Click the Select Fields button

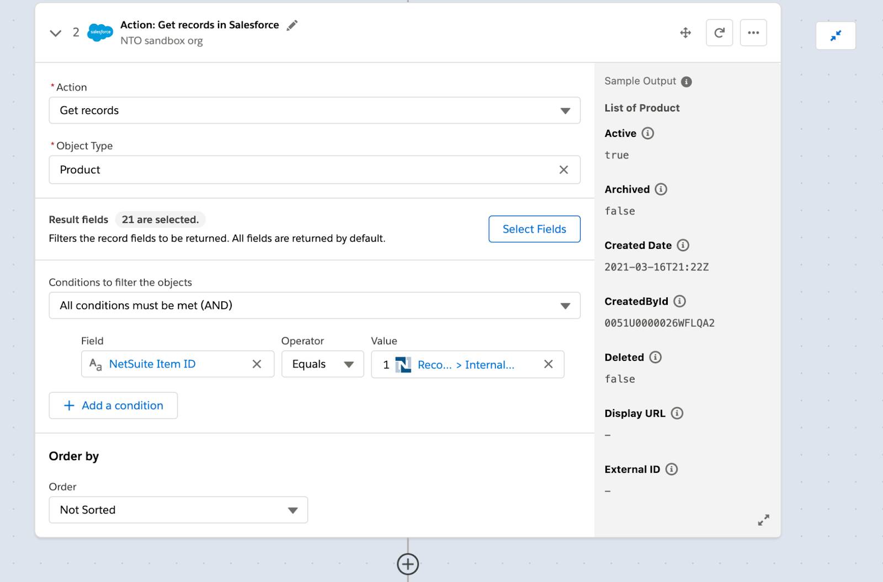[534, 229]
